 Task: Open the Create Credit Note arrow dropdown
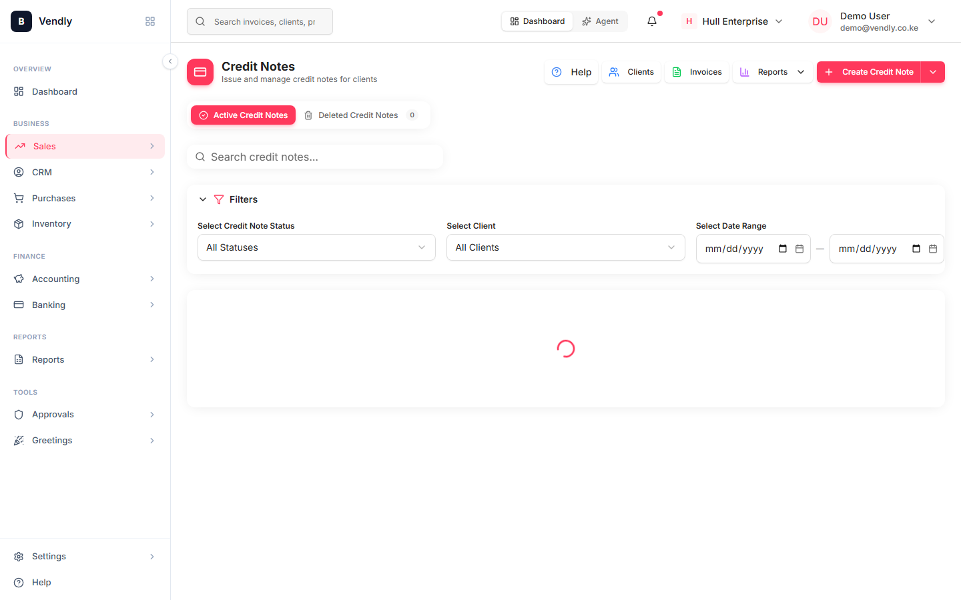933,72
